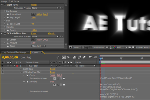
Task: Click red label color of AE Tuts+ layer
Action: pyautogui.click(x=17, y=66)
